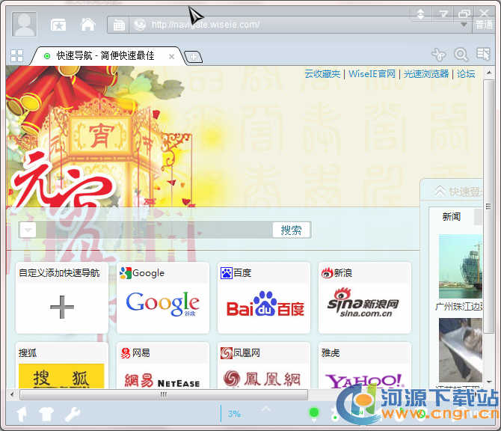Open the user avatar profile
This screenshot has height=431, width=501.
click(24, 24)
